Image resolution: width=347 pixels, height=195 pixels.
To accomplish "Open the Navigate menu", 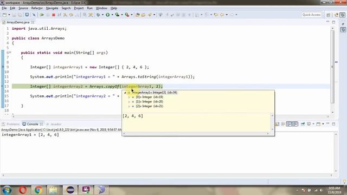I will [x=52, y=8].
